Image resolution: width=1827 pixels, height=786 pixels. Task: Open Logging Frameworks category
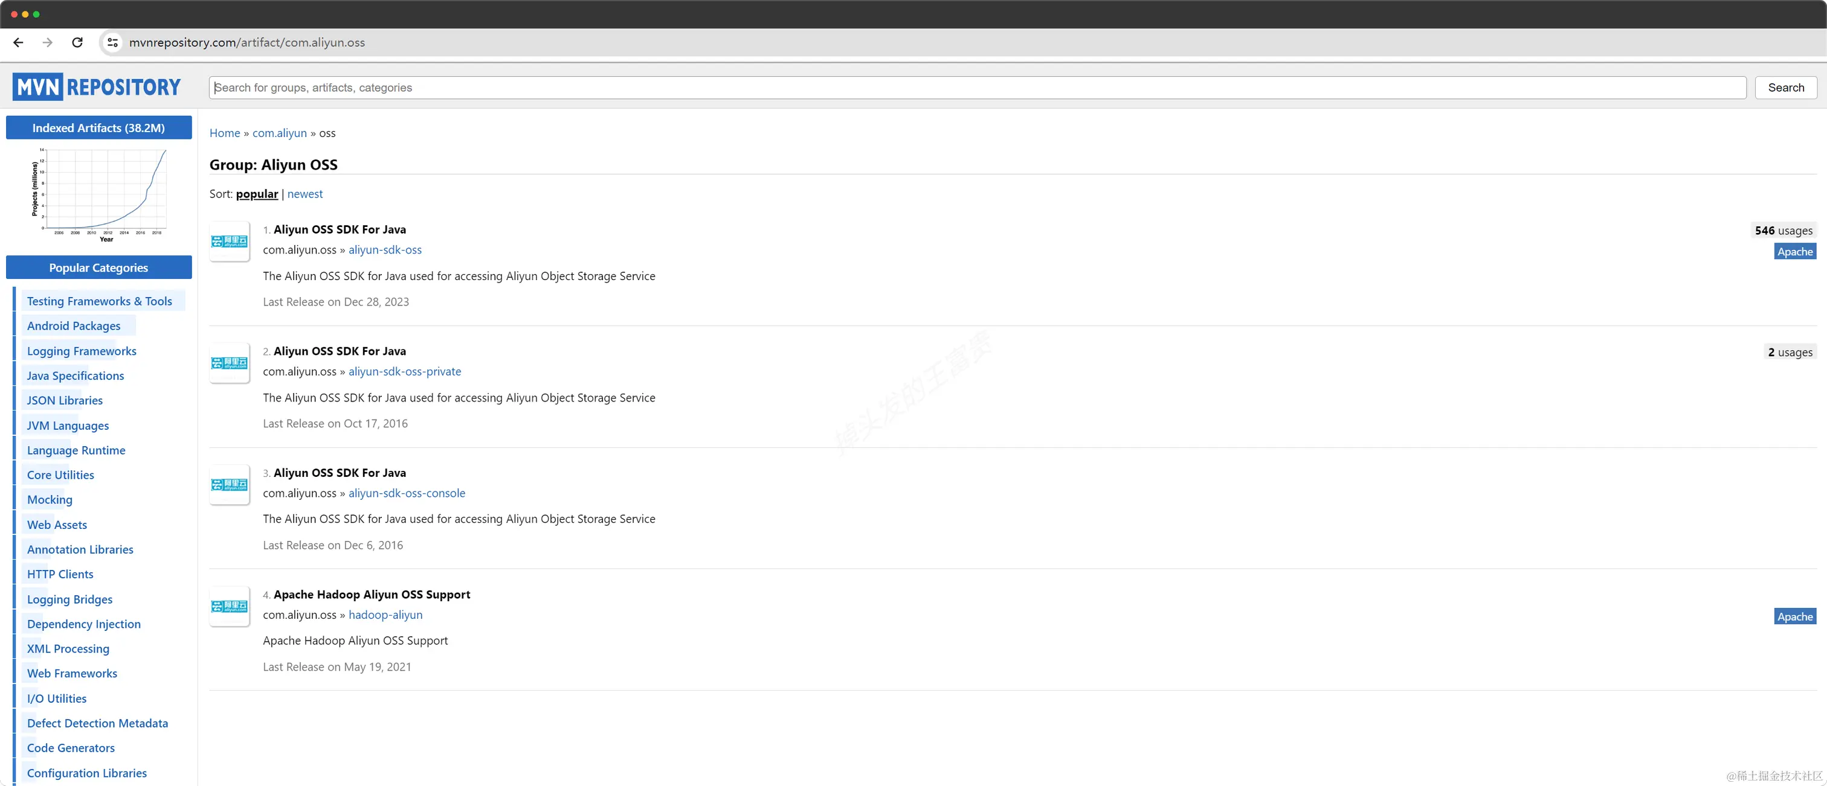[x=82, y=351]
